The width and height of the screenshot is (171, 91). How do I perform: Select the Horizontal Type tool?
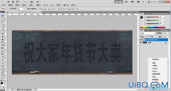click(x=3, y=60)
